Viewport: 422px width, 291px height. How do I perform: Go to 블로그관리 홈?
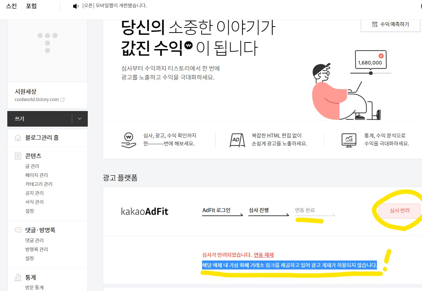click(42, 138)
